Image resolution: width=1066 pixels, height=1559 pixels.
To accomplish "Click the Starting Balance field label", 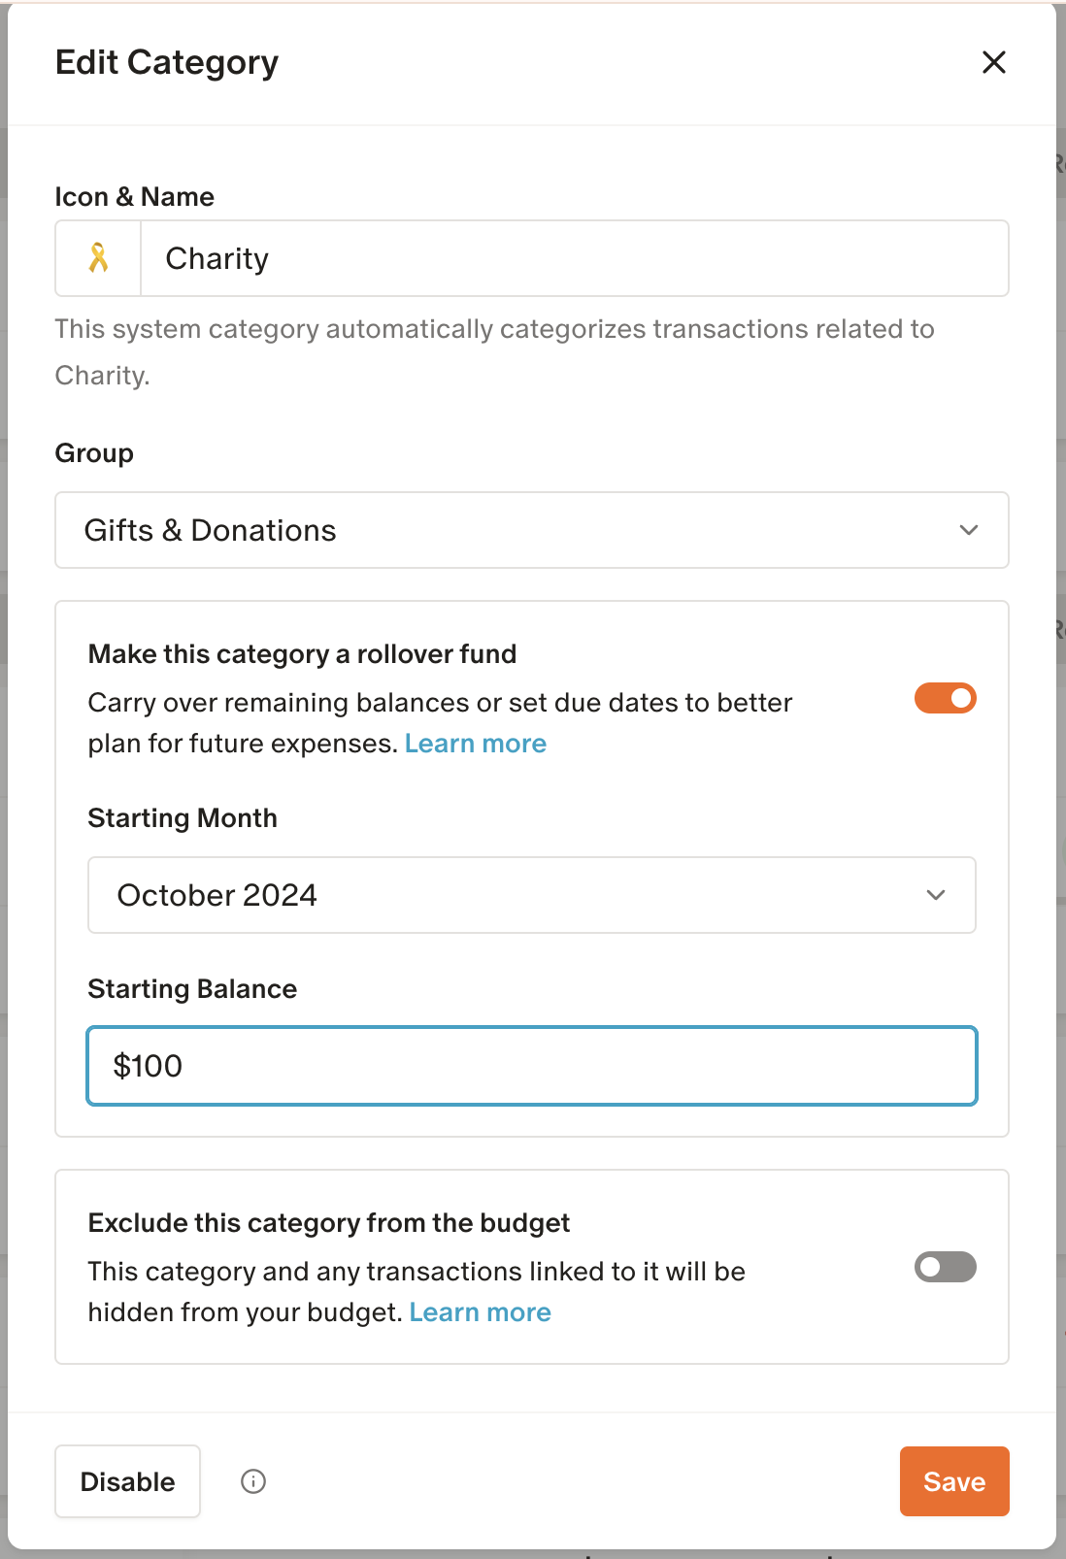I will (x=192, y=989).
